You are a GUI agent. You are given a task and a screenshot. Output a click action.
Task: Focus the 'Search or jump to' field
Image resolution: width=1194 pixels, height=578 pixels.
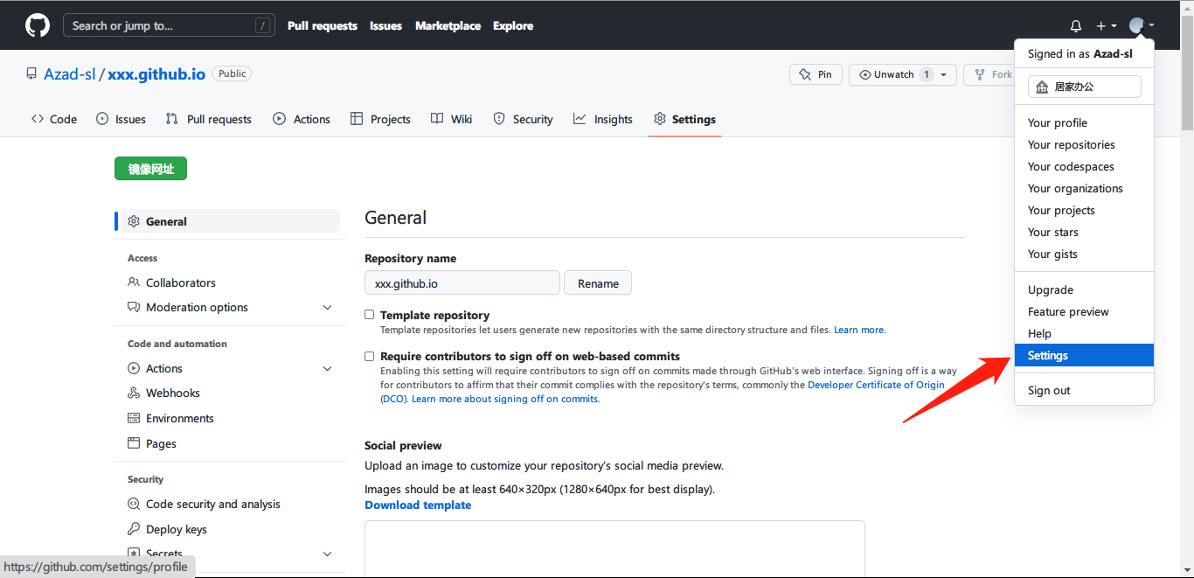[x=169, y=25]
